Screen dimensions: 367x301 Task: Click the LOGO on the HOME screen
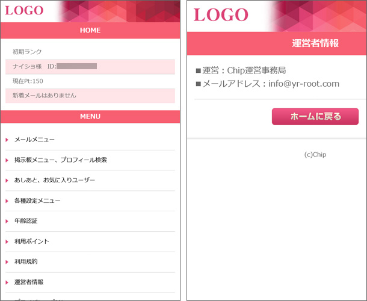(24, 10)
